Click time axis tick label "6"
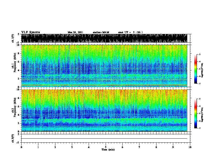 coord(123,147)
